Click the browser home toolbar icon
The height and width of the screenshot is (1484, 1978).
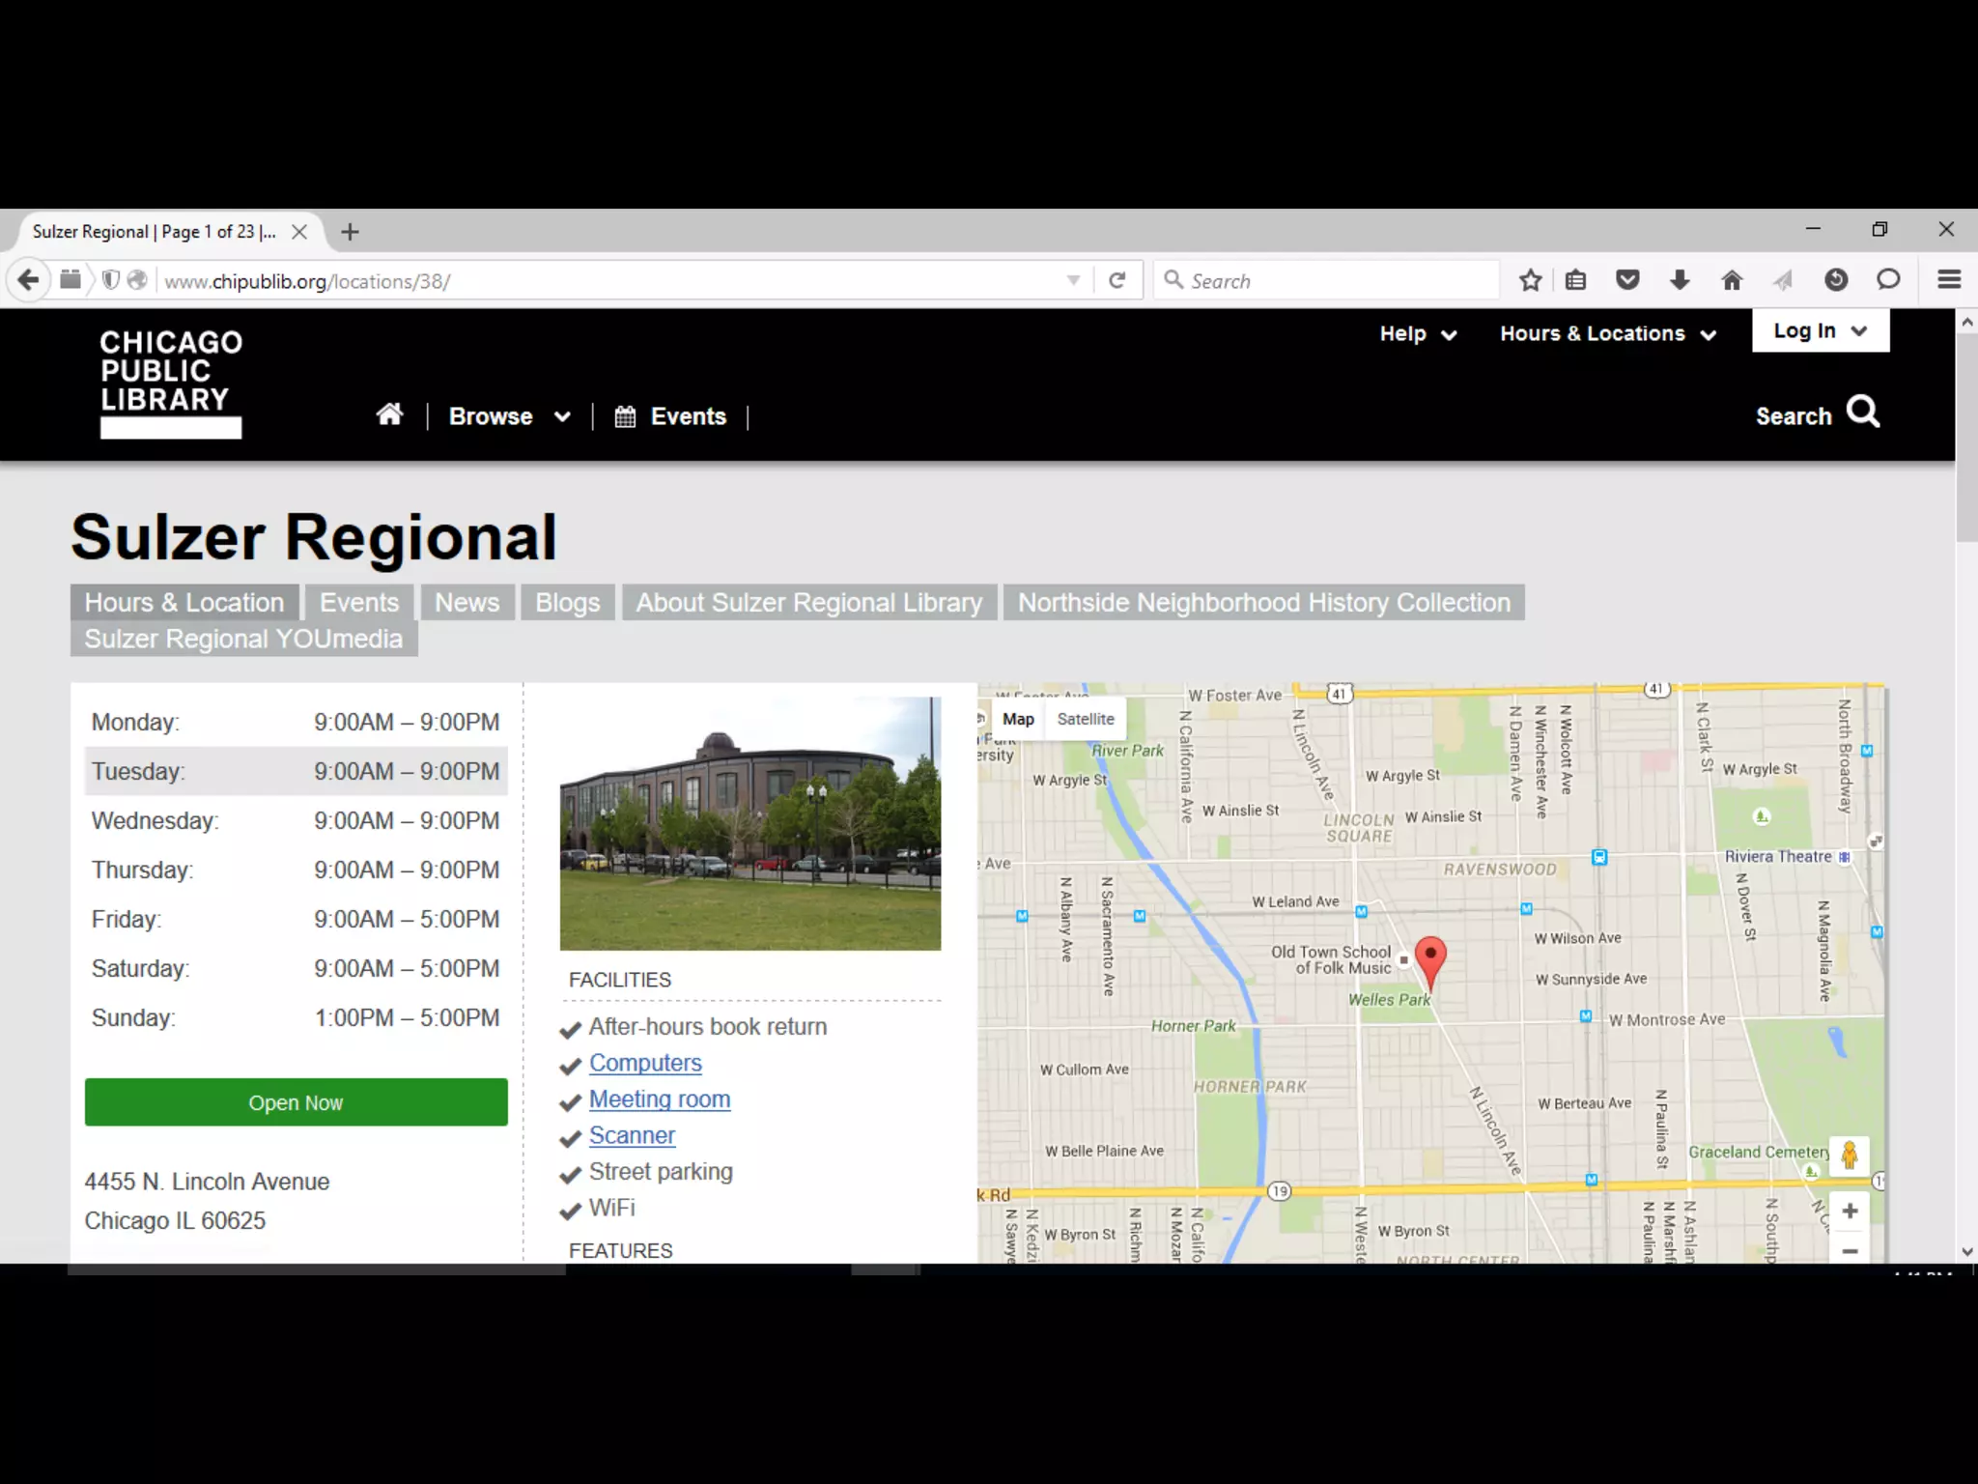[1732, 281]
